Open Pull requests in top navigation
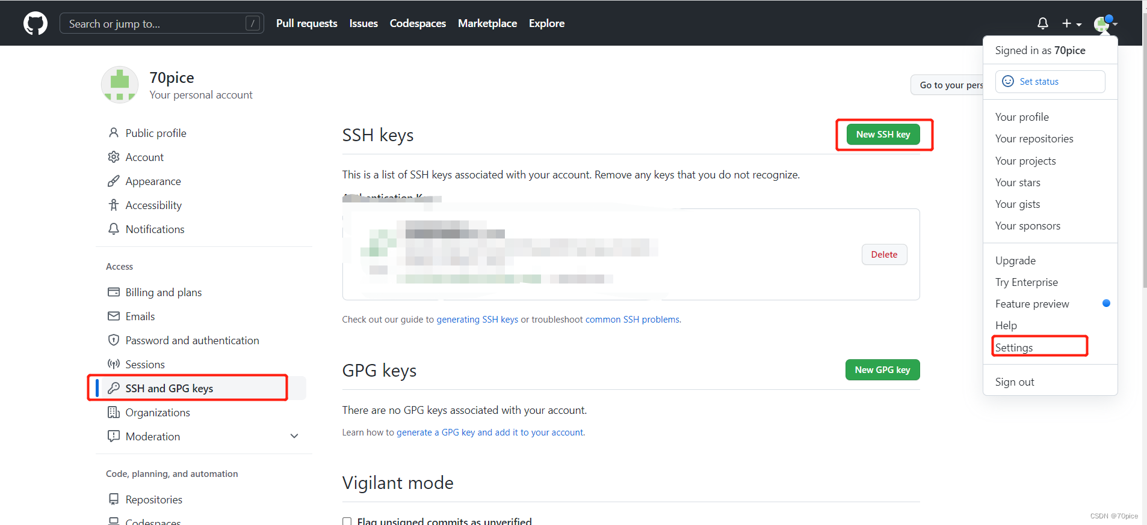The height and width of the screenshot is (525, 1147). (x=306, y=23)
